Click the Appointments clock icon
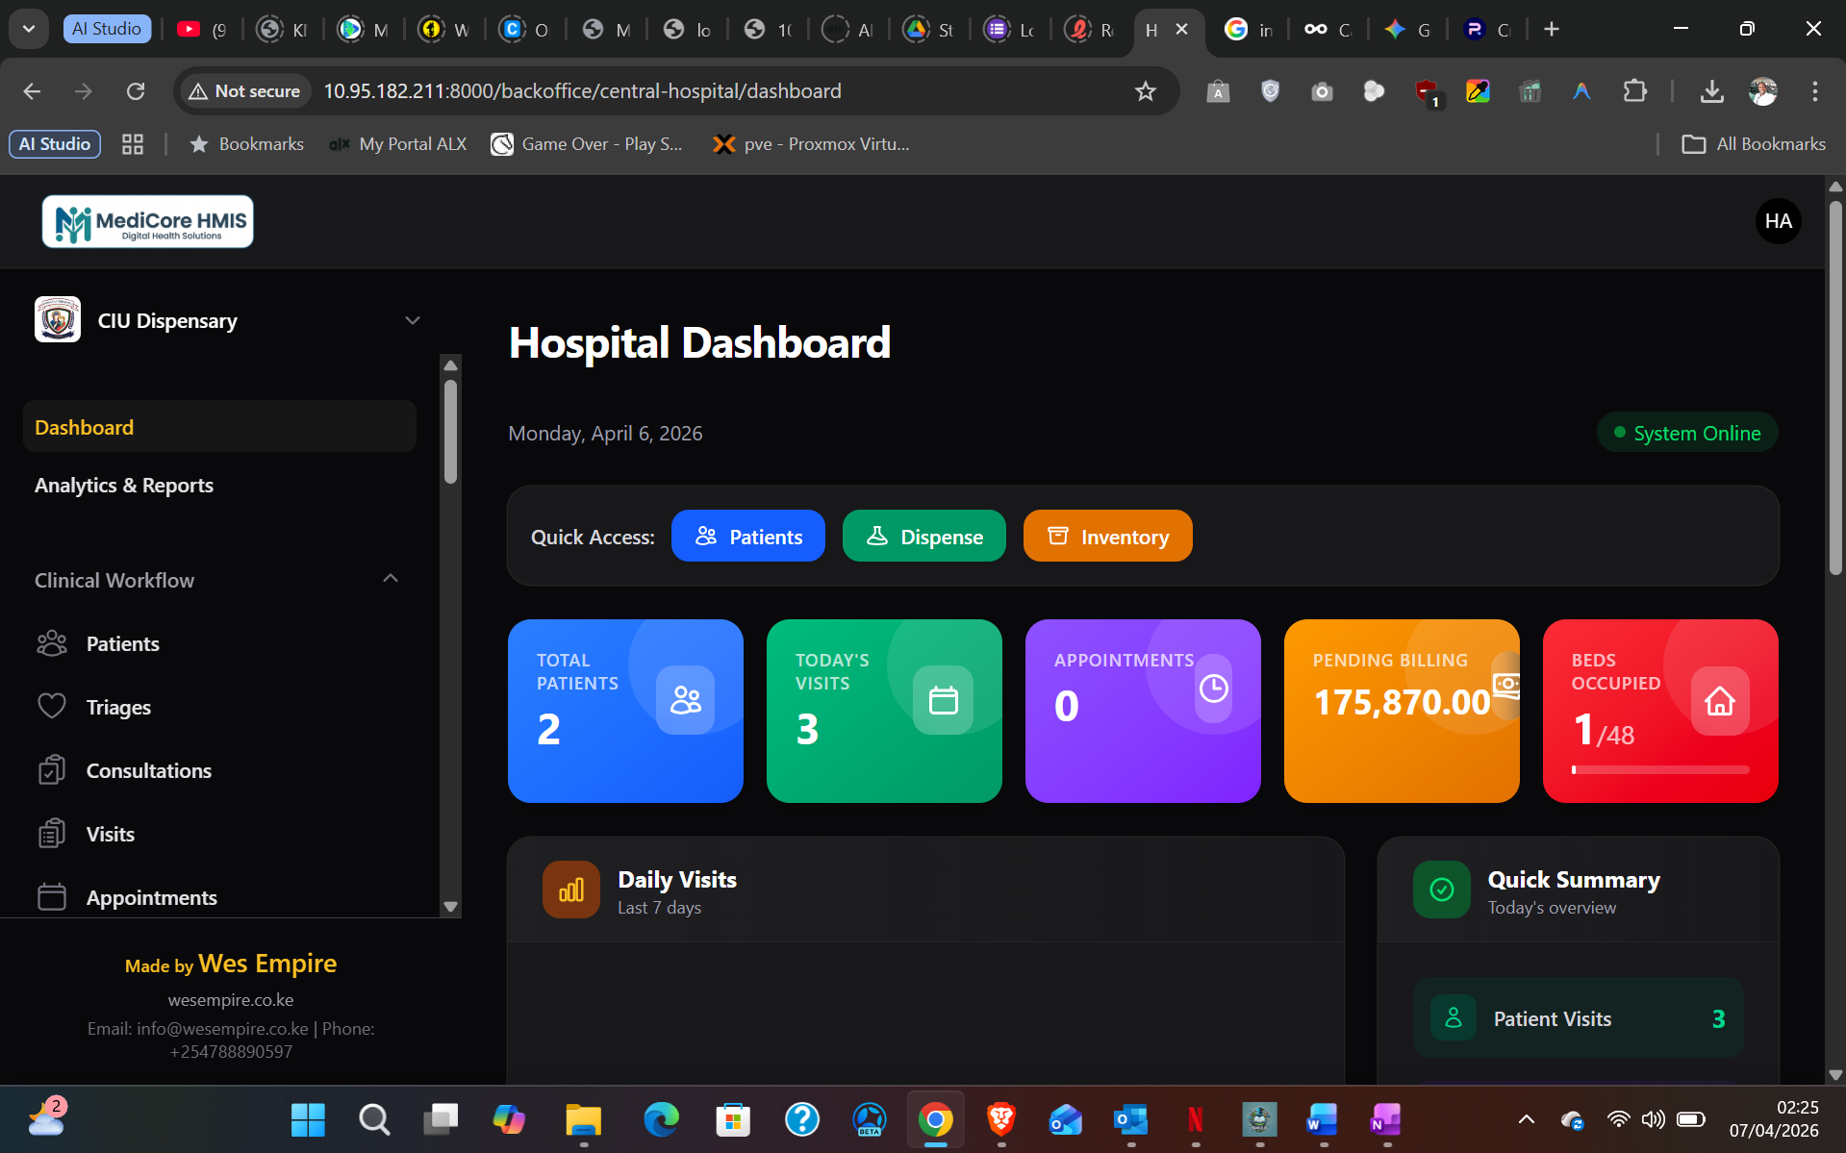 pos(1213,689)
